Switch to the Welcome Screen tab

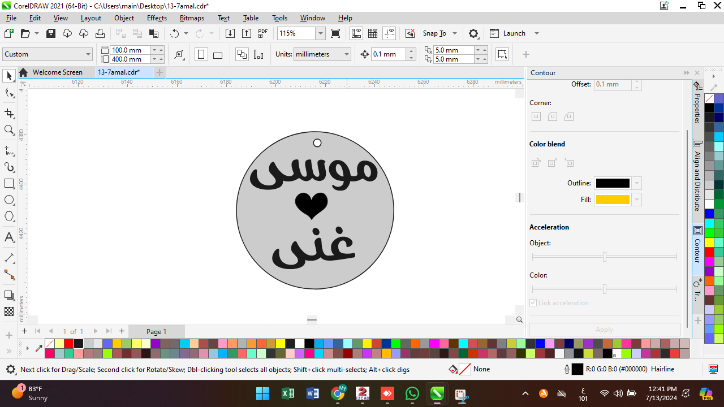click(57, 72)
